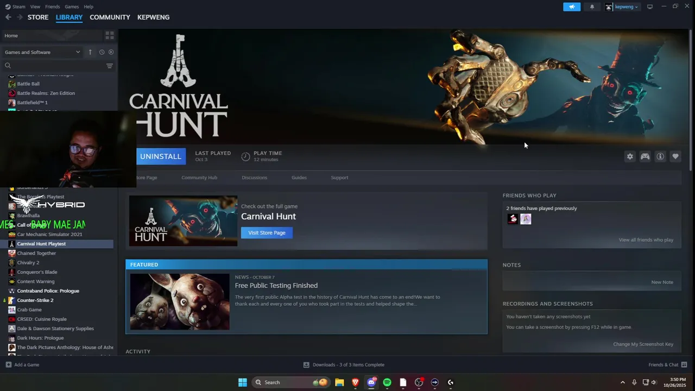
Task: Open the Friends menu
Action: pos(53,7)
